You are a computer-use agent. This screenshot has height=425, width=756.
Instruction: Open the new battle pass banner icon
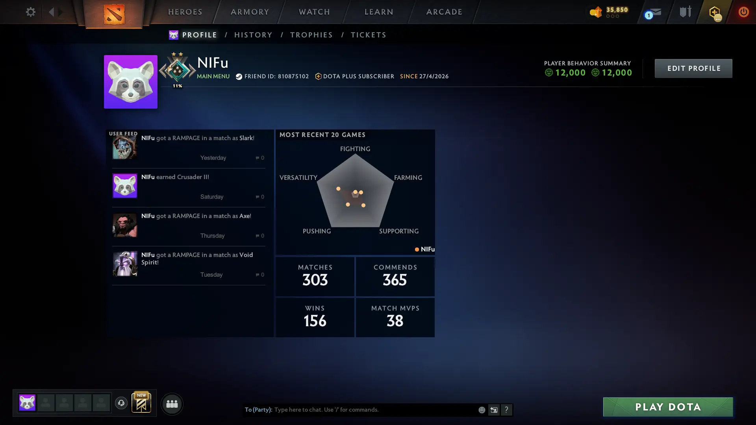(141, 403)
